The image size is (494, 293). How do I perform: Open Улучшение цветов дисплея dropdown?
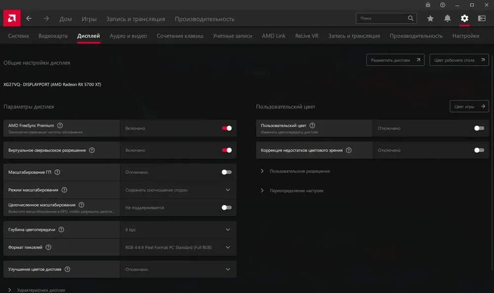coord(178,269)
